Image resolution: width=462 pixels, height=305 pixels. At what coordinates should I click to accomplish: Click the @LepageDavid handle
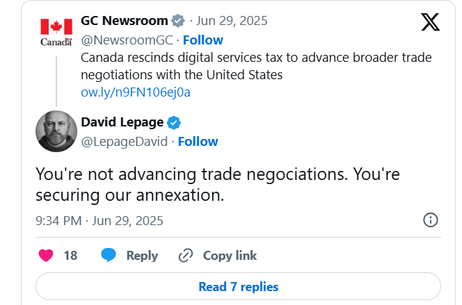pos(125,142)
